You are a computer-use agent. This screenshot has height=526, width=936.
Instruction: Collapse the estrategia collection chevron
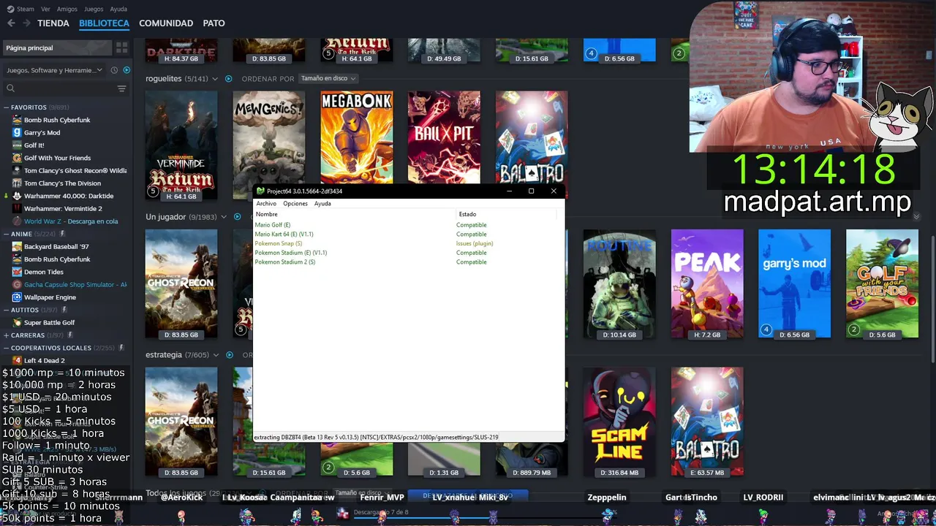click(x=216, y=355)
